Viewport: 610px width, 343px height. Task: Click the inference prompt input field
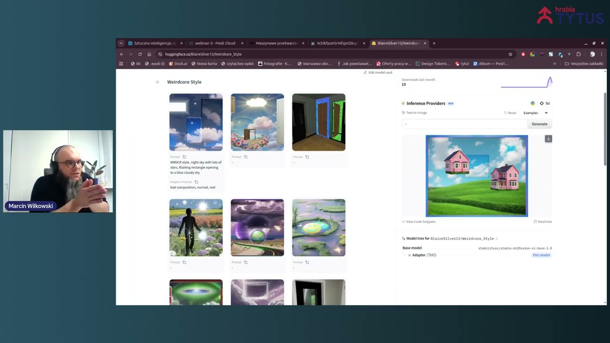tap(465, 124)
